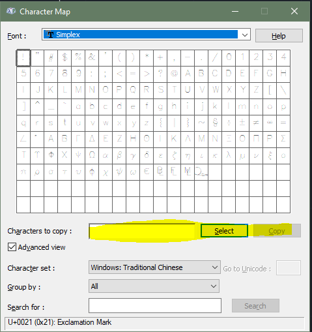Click the status bar text U+0021 Exclamation Mark
This screenshot has width=312, height=332.
click(59, 322)
